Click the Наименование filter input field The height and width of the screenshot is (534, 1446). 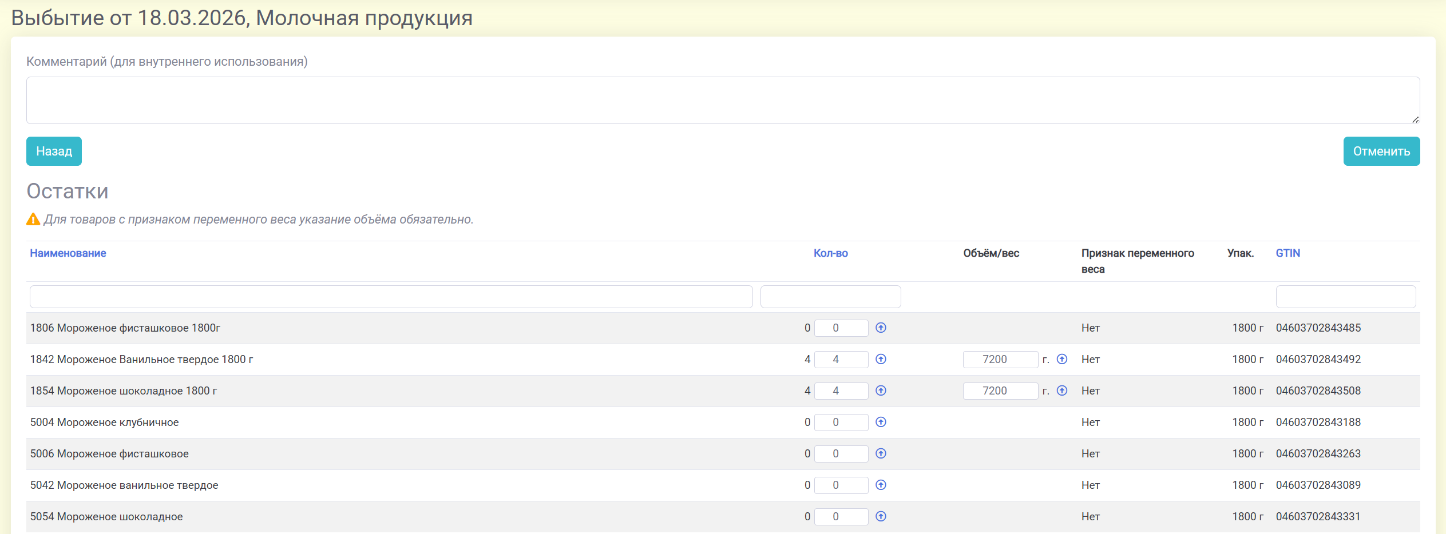391,297
